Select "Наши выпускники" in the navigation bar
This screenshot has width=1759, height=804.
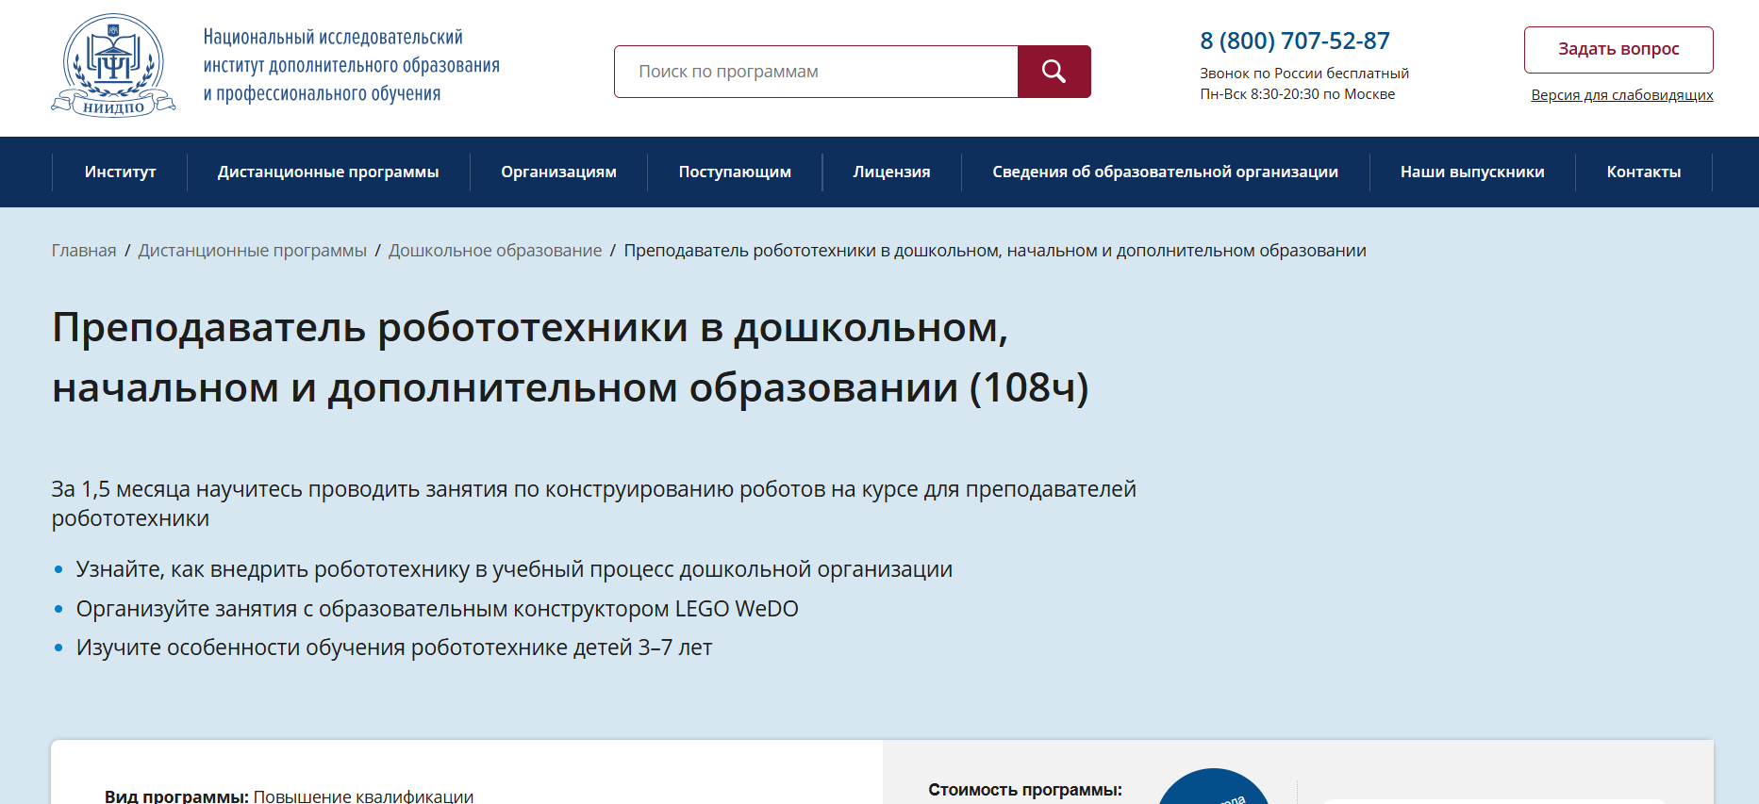click(x=1471, y=172)
